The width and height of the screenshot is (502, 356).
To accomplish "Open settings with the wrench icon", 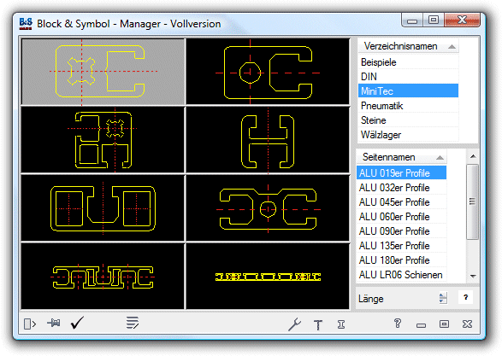I will tap(294, 324).
